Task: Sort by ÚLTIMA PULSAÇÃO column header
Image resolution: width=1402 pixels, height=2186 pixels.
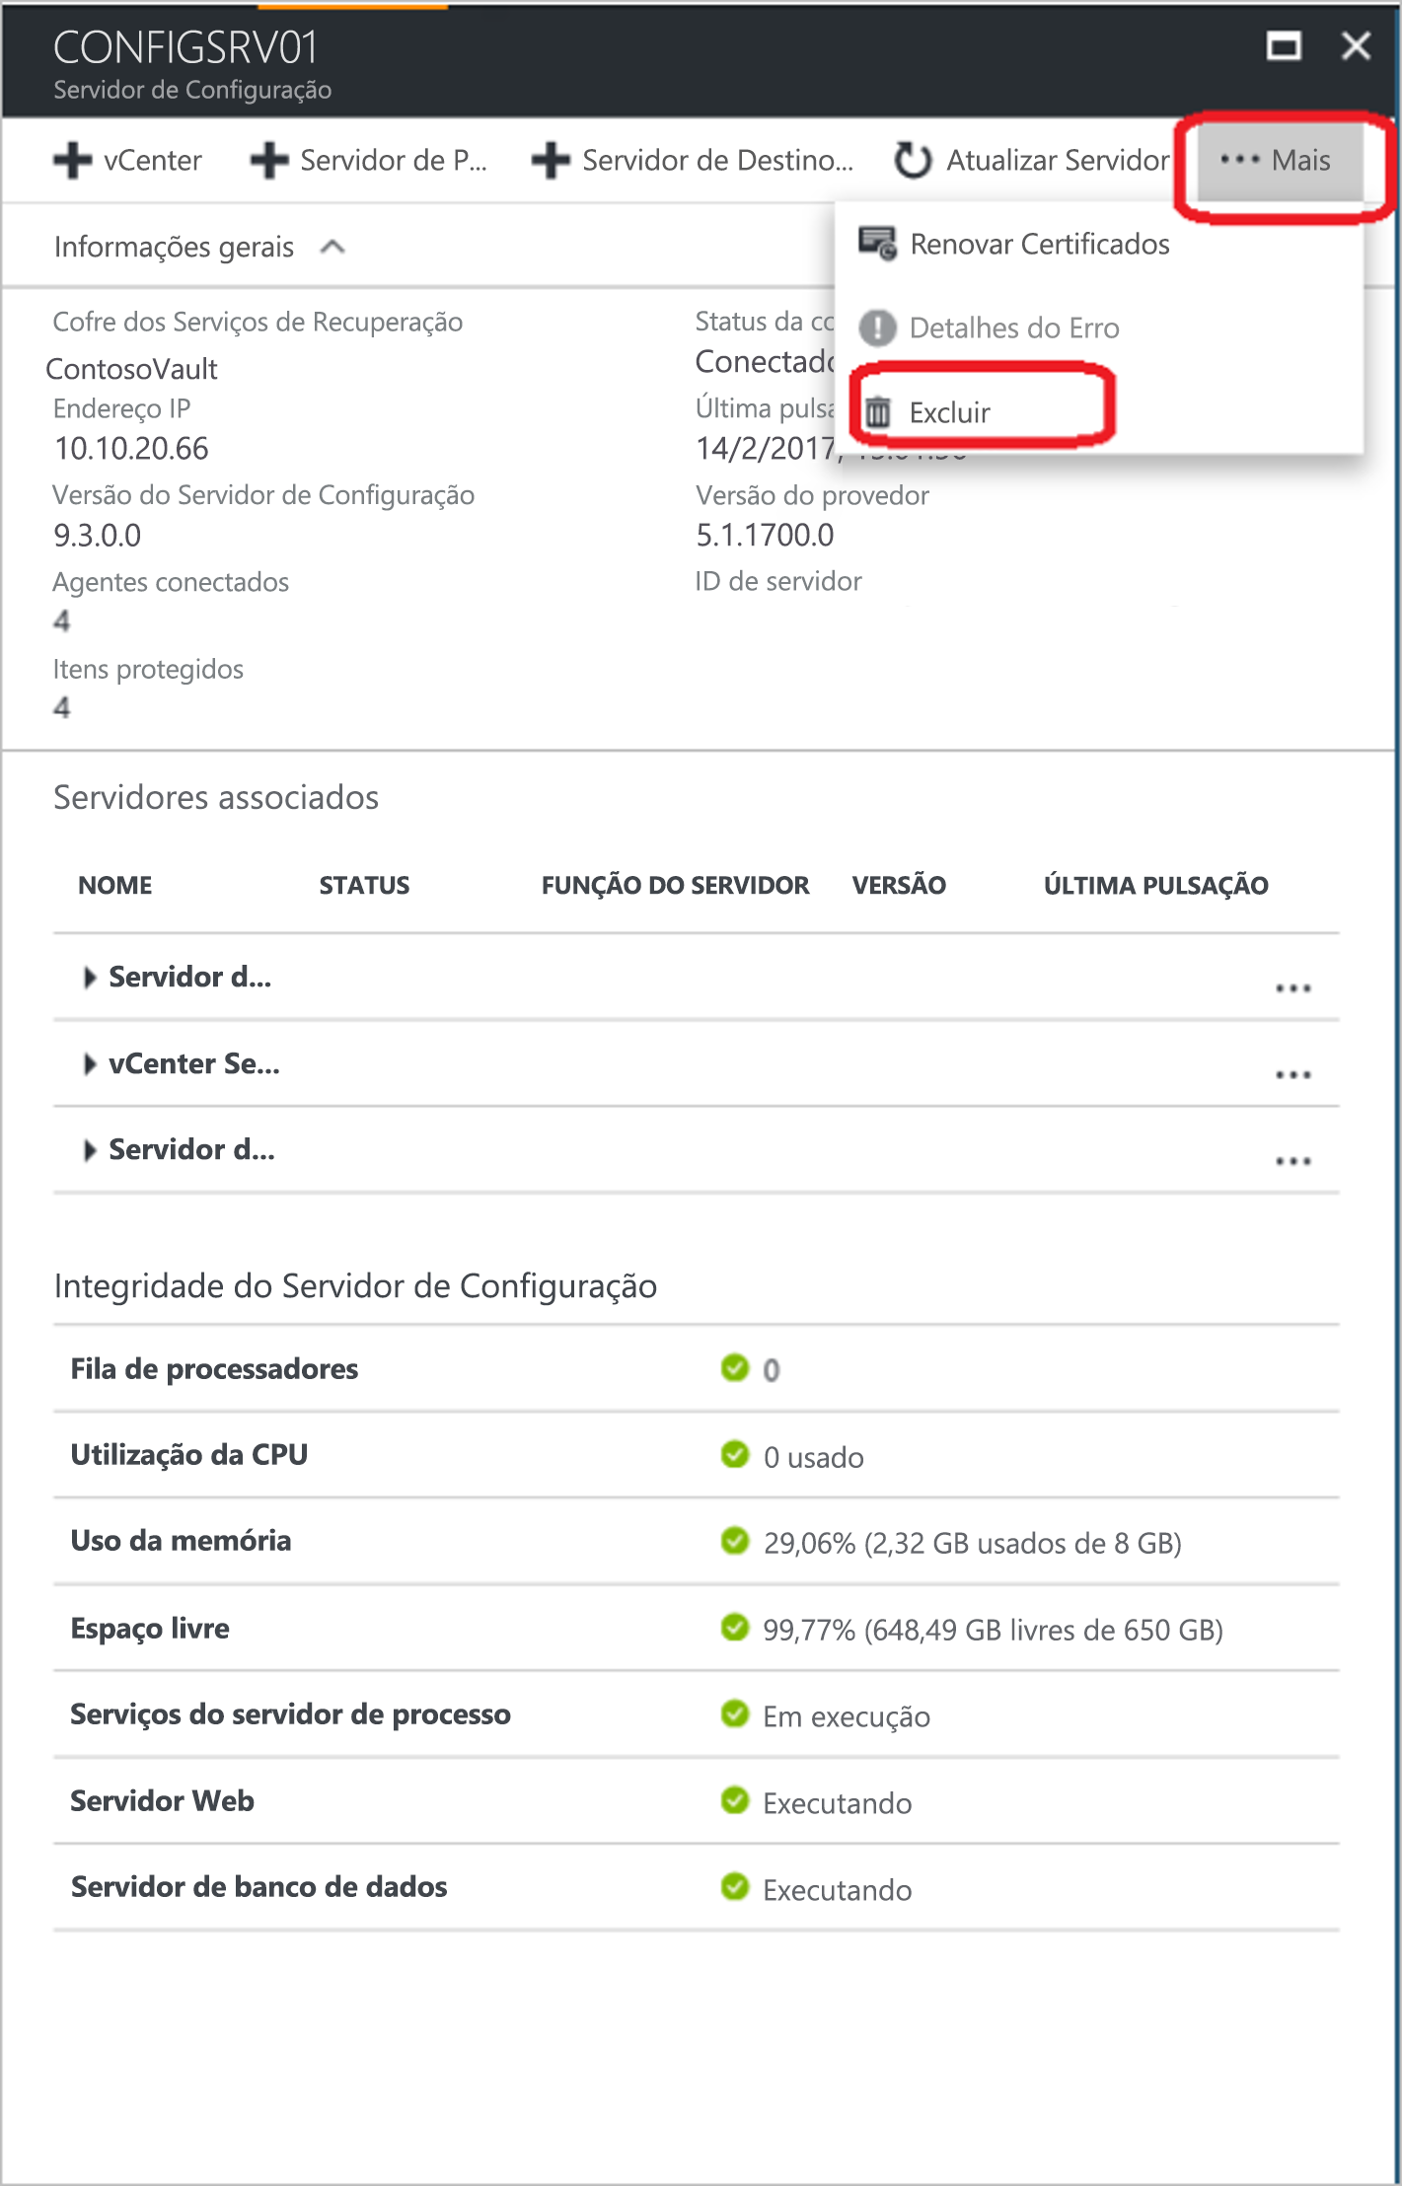Action: coord(1156,885)
